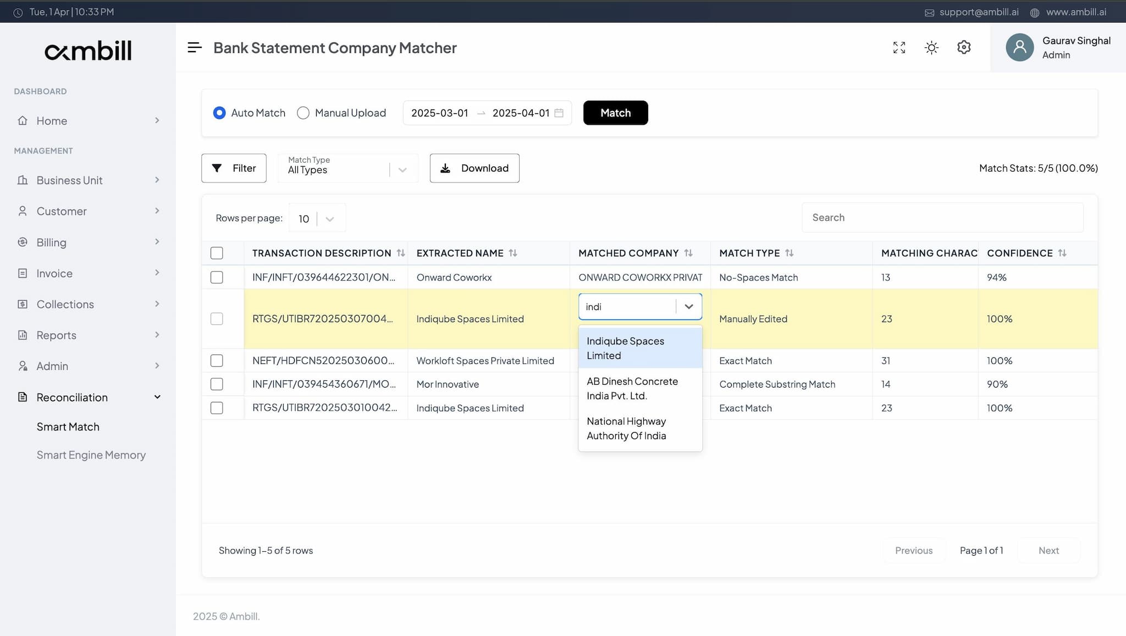
Task: Click the funnel icon on Filter
Action: [x=217, y=168]
